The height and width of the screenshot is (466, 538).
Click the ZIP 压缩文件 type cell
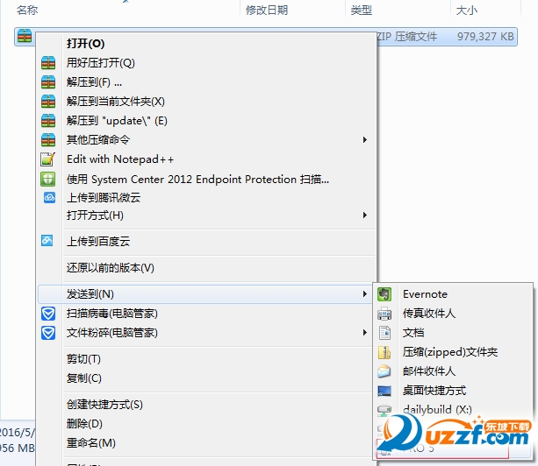click(407, 36)
